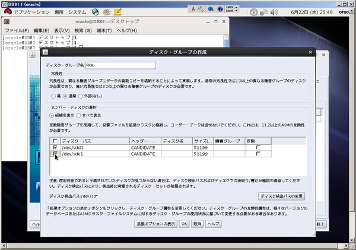Toggle the 定数 checkbox for /dev/sde1
The width and height of the screenshot is (356, 250).
[258, 154]
